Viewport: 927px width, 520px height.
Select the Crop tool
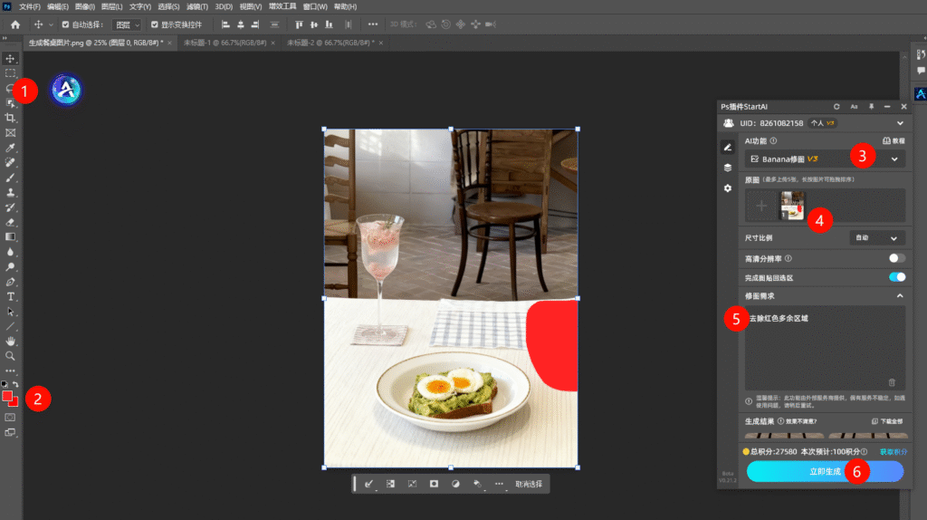click(x=11, y=118)
